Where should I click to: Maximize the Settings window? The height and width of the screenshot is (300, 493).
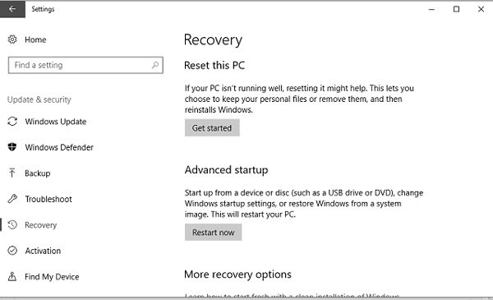pyautogui.click(x=456, y=9)
